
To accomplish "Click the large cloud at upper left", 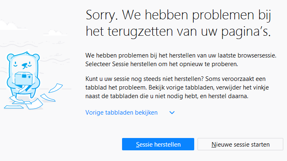I will click(x=11, y=26).
